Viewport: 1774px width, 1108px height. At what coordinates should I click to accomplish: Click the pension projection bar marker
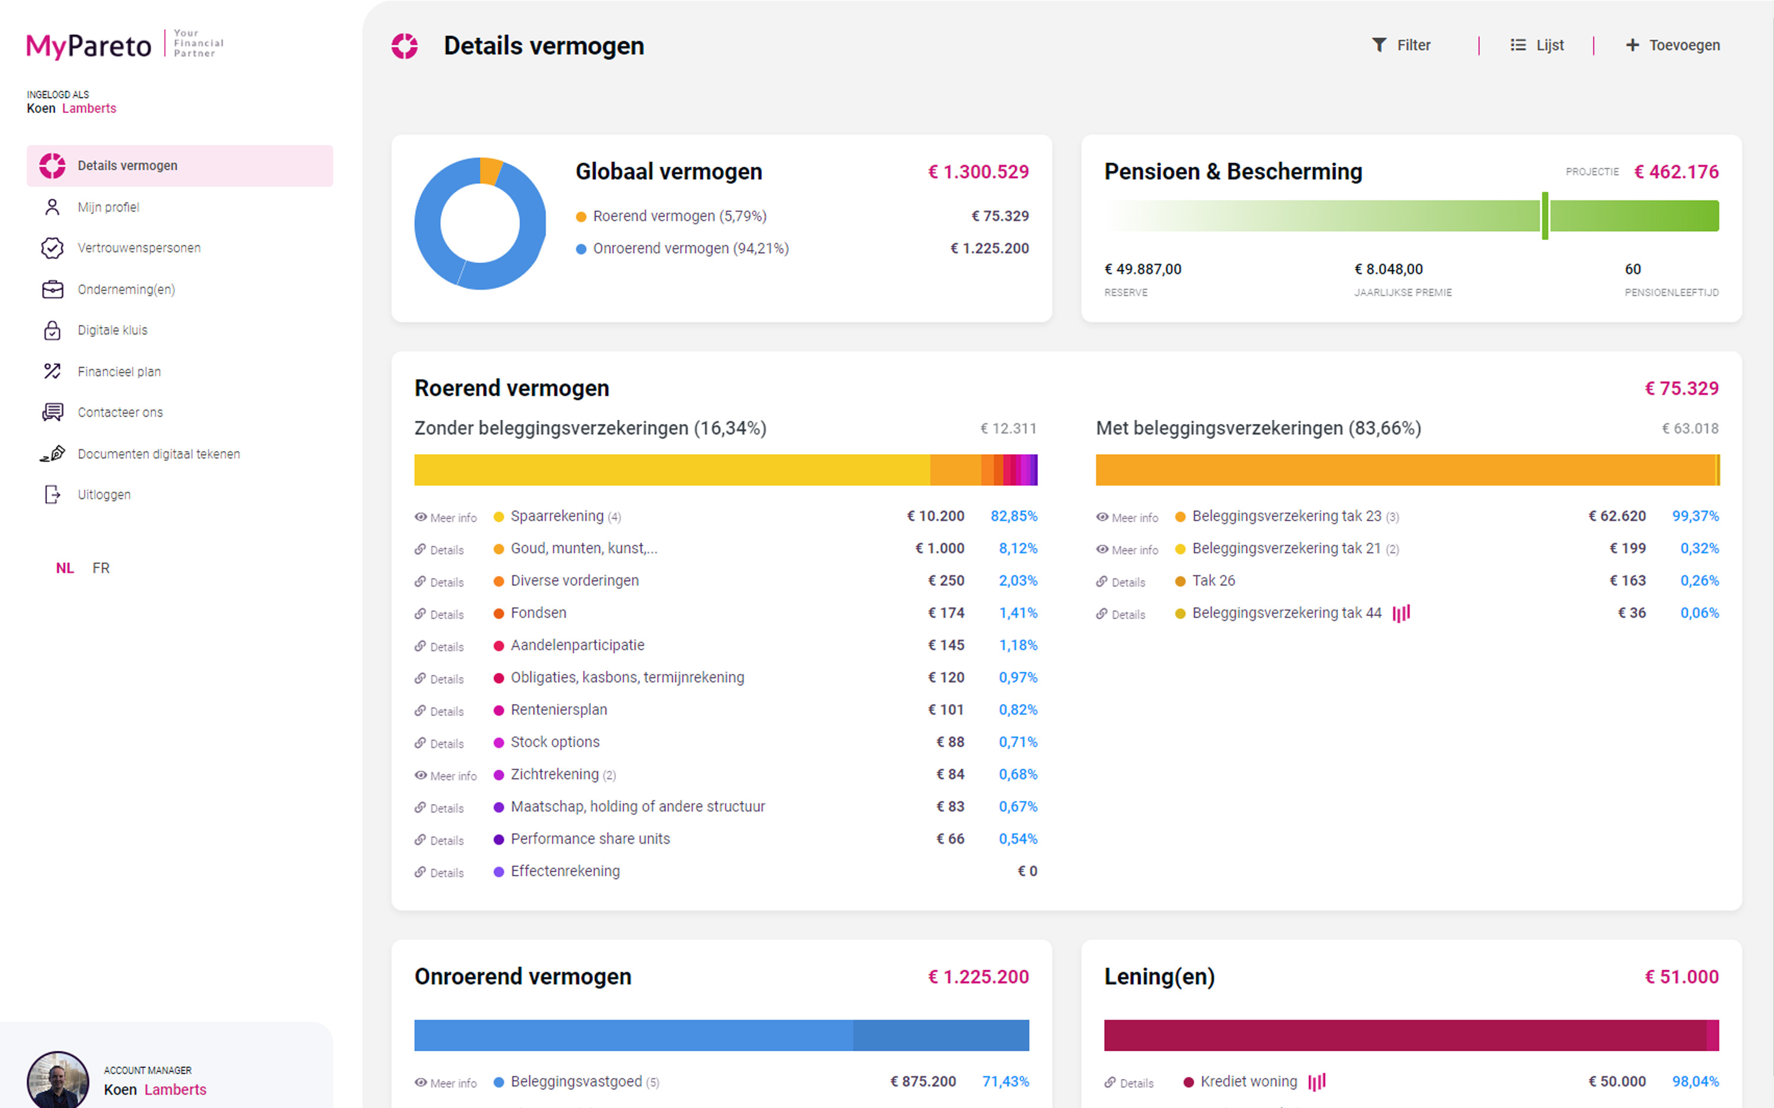click(1544, 216)
